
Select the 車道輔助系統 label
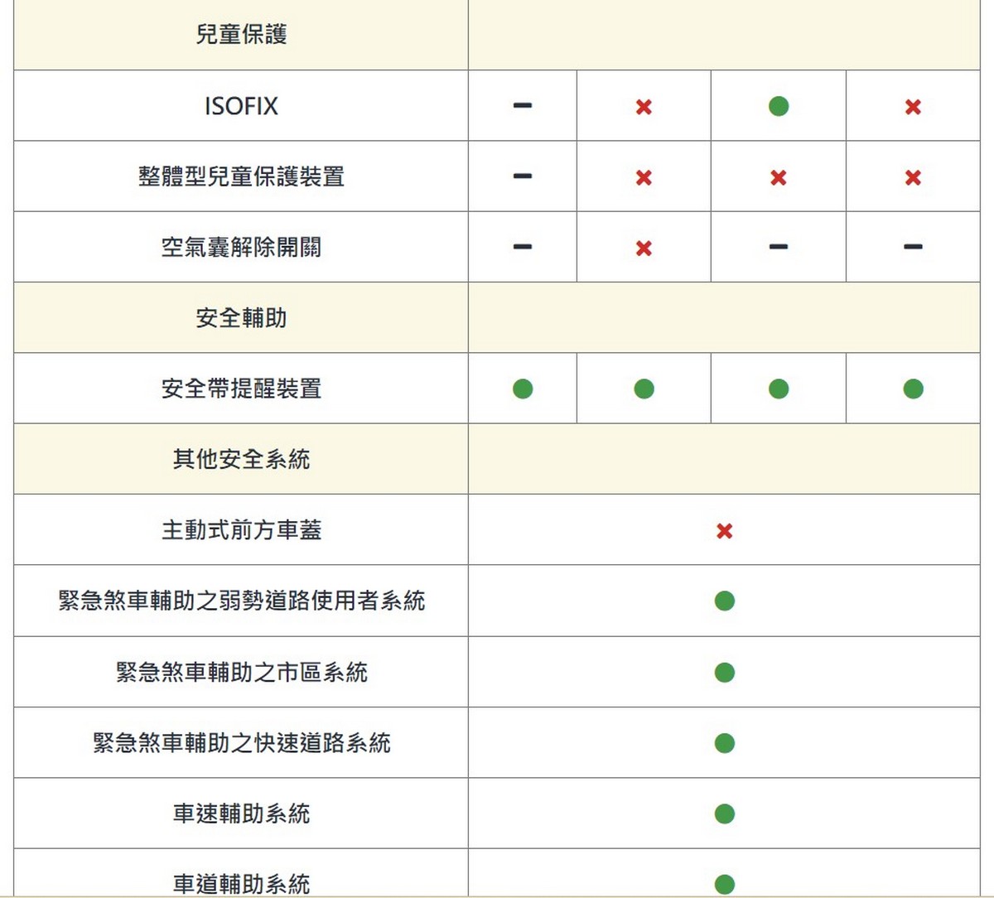pyautogui.click(x=241, y=884)
